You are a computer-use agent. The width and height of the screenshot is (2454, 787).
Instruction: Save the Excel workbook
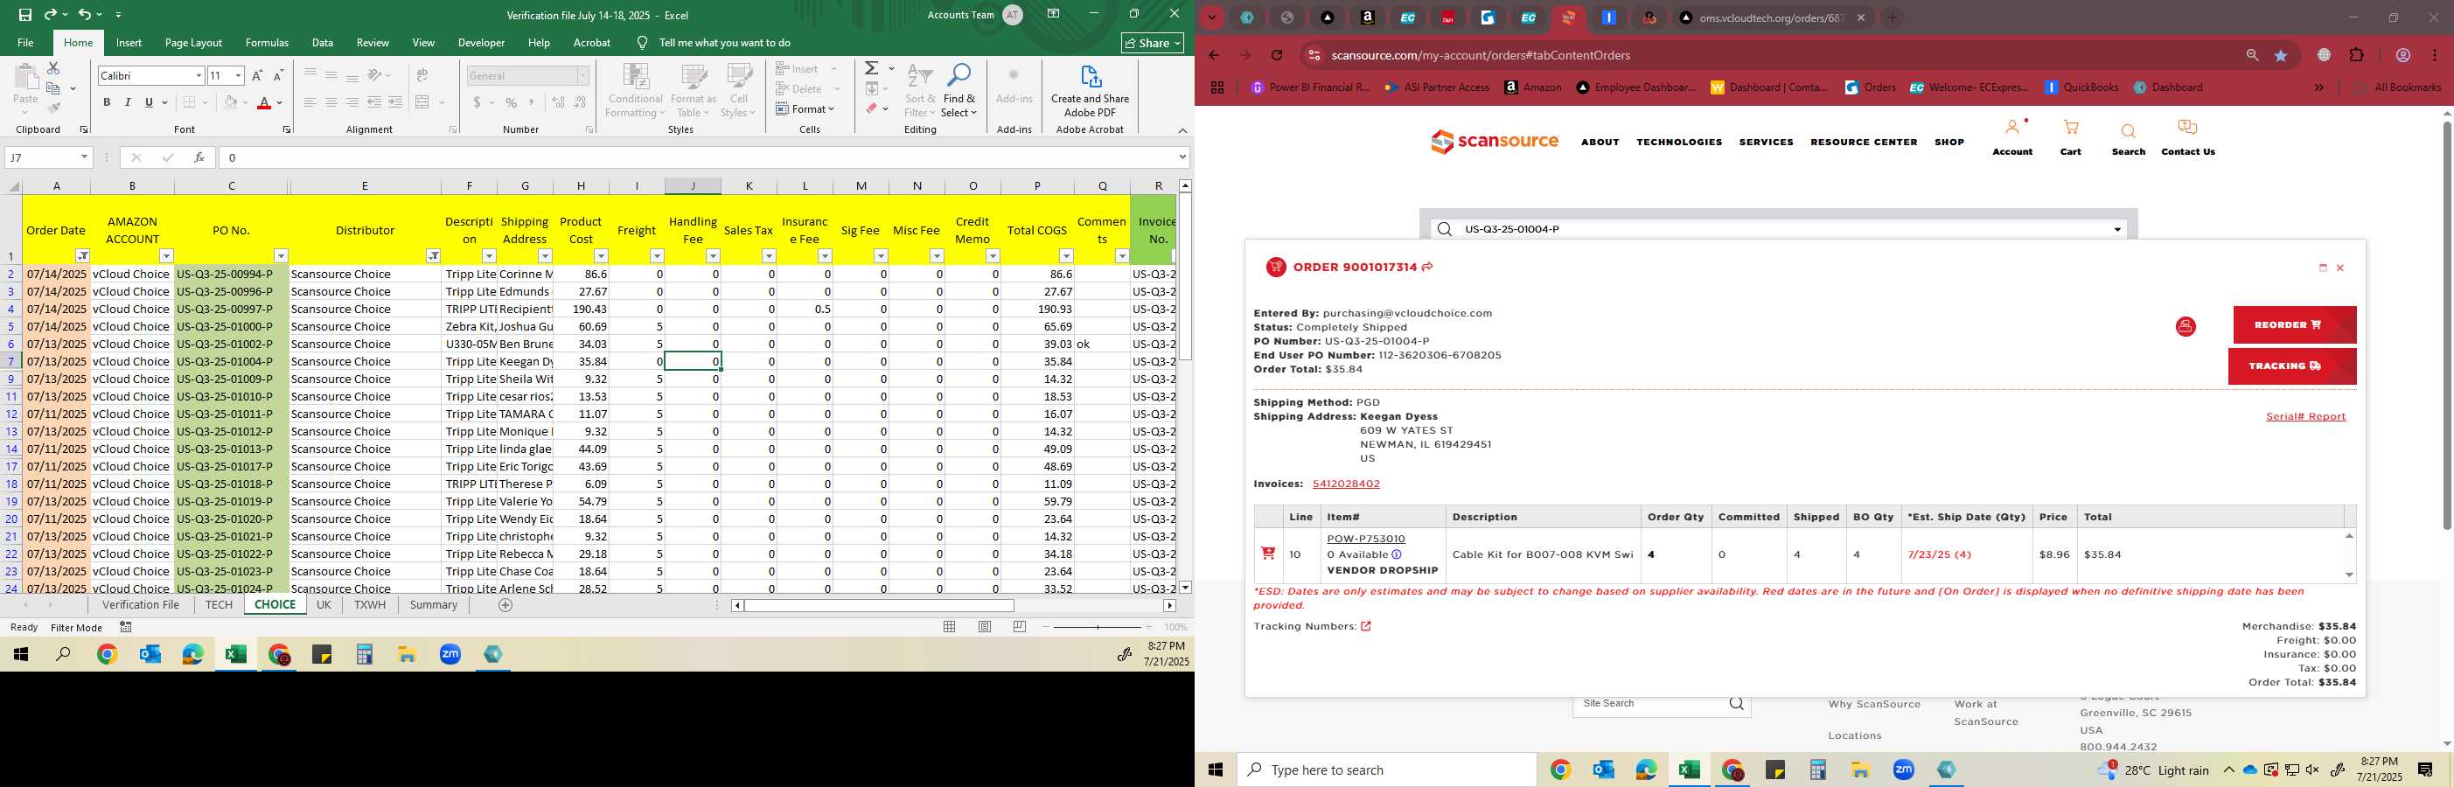[x=24, y=14]
